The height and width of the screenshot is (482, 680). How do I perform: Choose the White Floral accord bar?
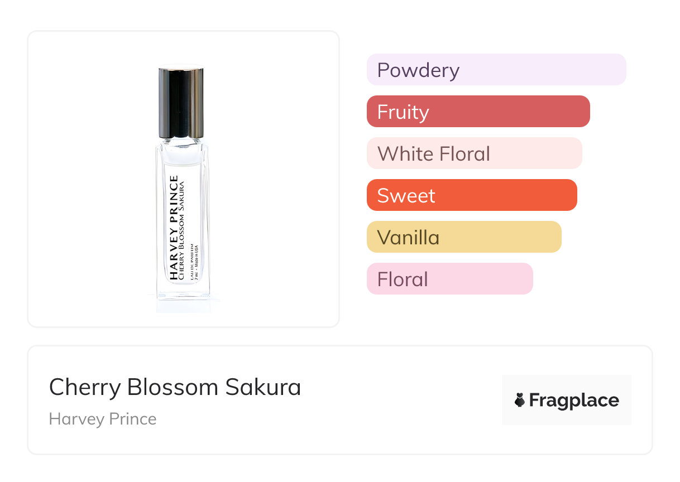474,153
